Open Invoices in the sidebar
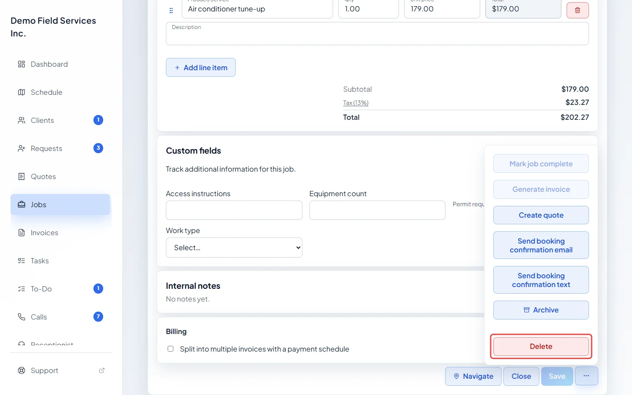 (60, 233)
